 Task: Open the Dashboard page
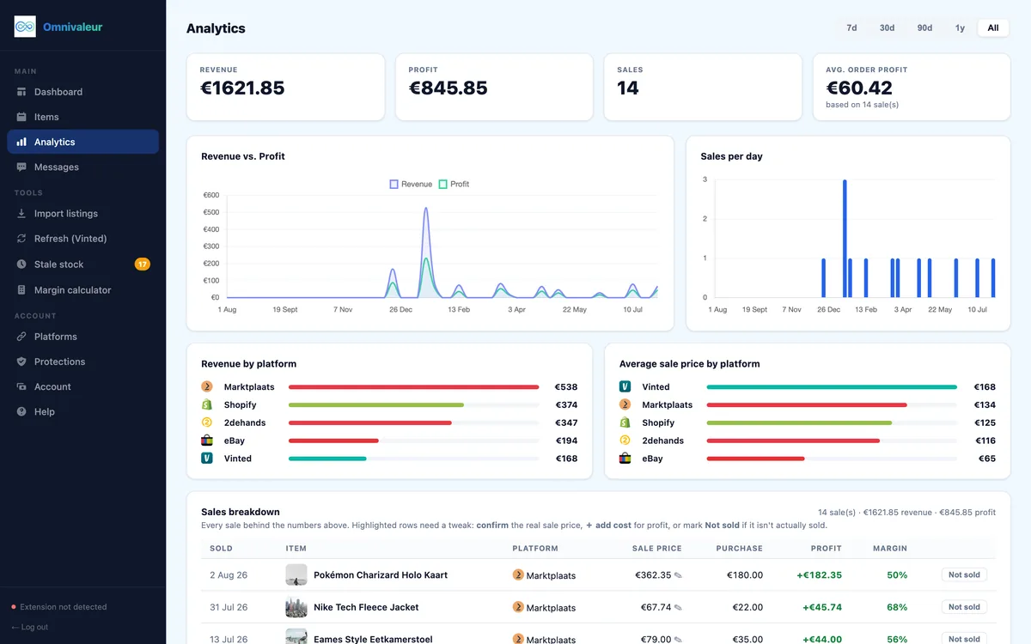(82, 92)
